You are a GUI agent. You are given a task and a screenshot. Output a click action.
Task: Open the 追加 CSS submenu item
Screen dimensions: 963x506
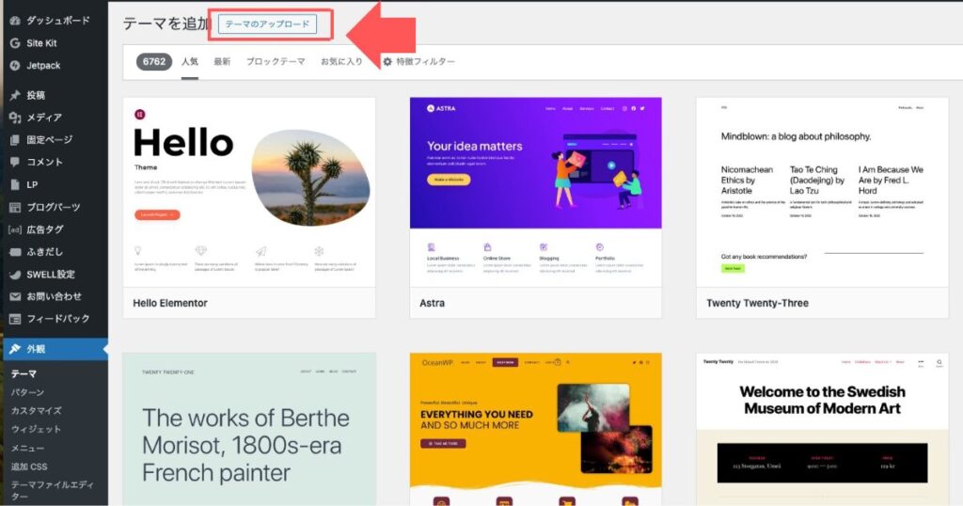click(29, 466)
